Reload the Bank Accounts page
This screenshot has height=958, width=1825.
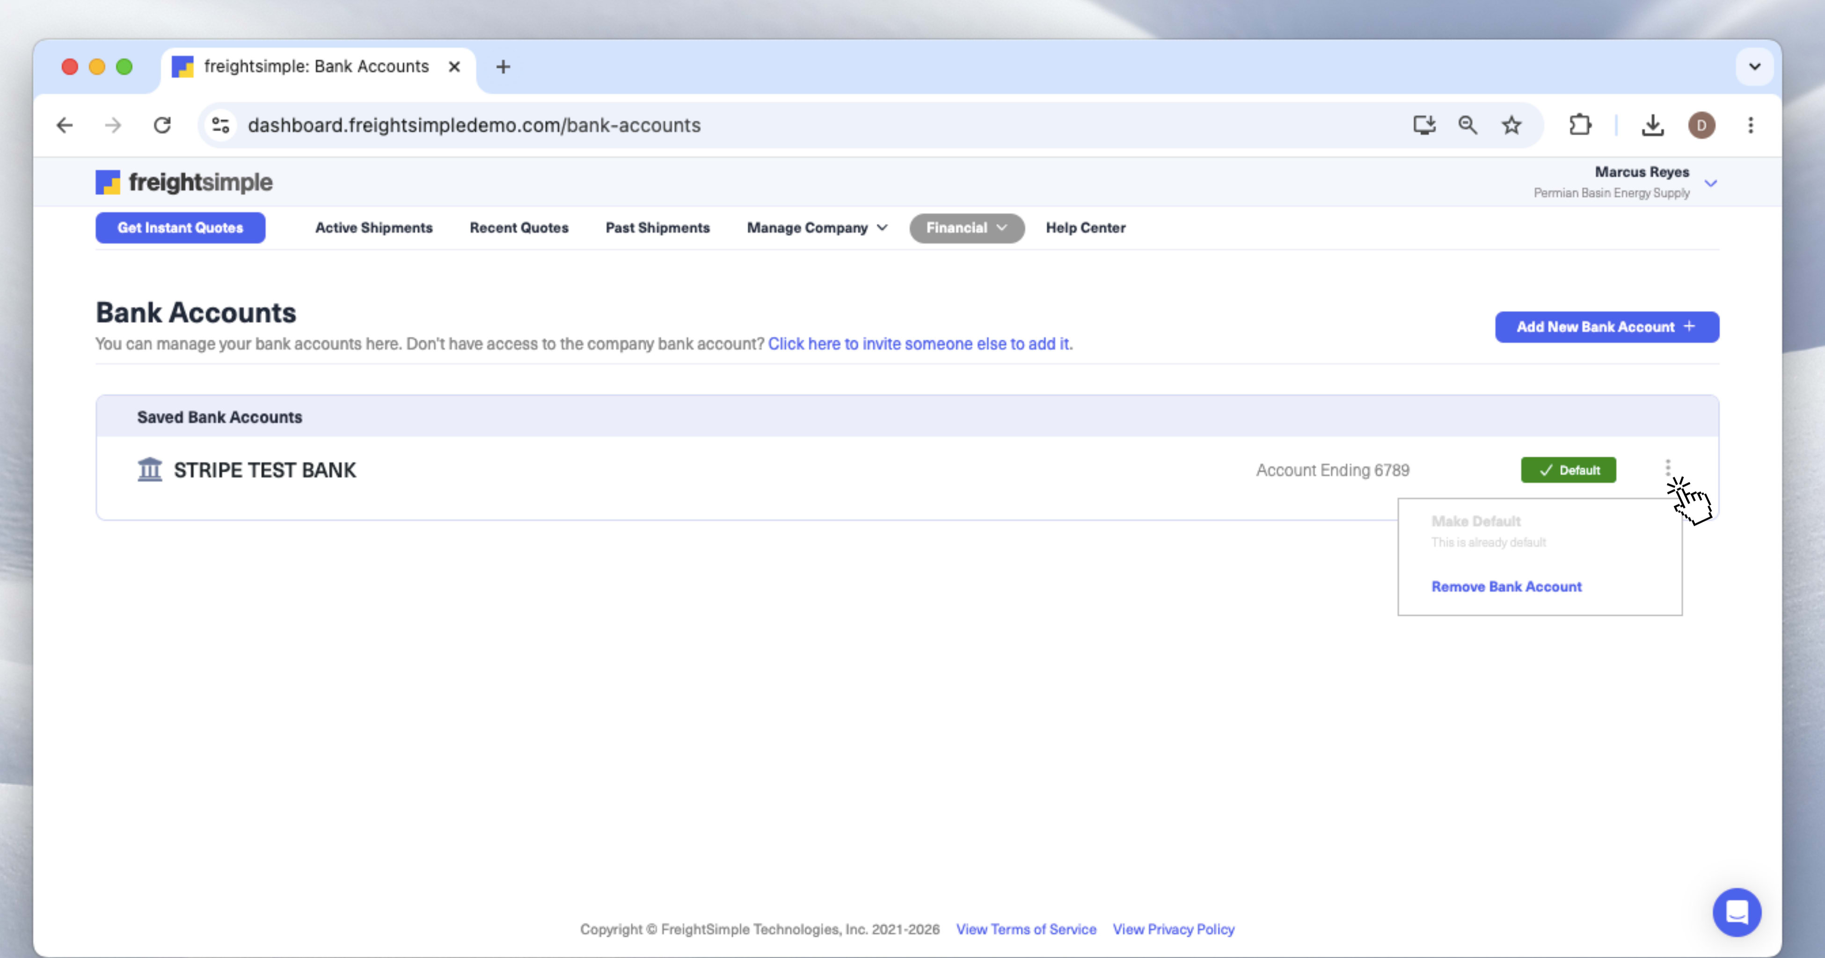point(162,125)
